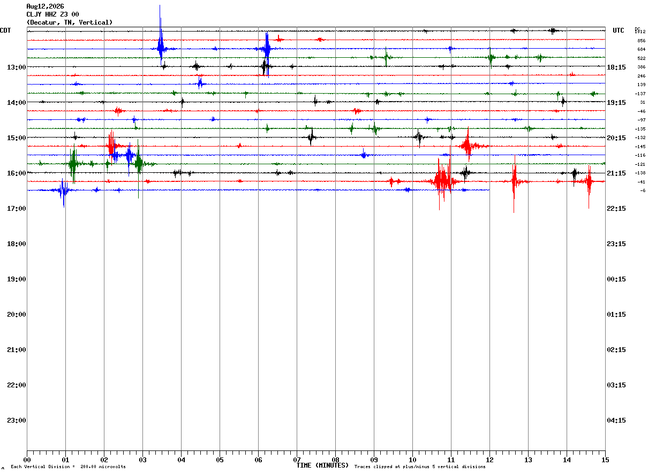Select the 07 minute axis tick label
Image resolution: width=648 pixels, height=474 pixels.
point(297,460)
